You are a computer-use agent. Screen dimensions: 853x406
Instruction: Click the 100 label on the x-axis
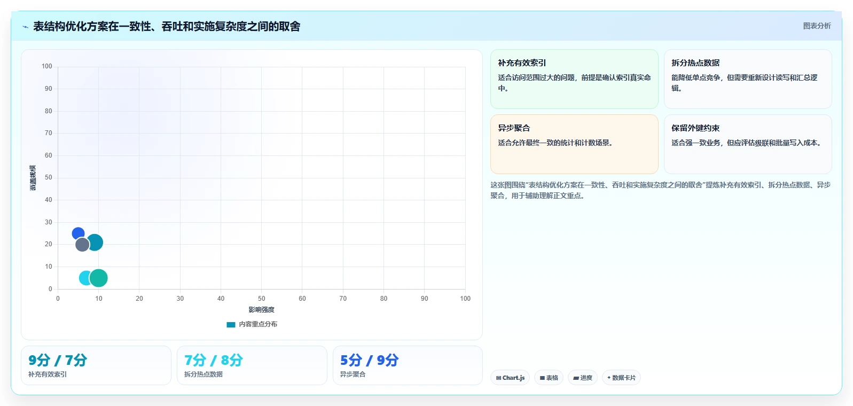465,299
